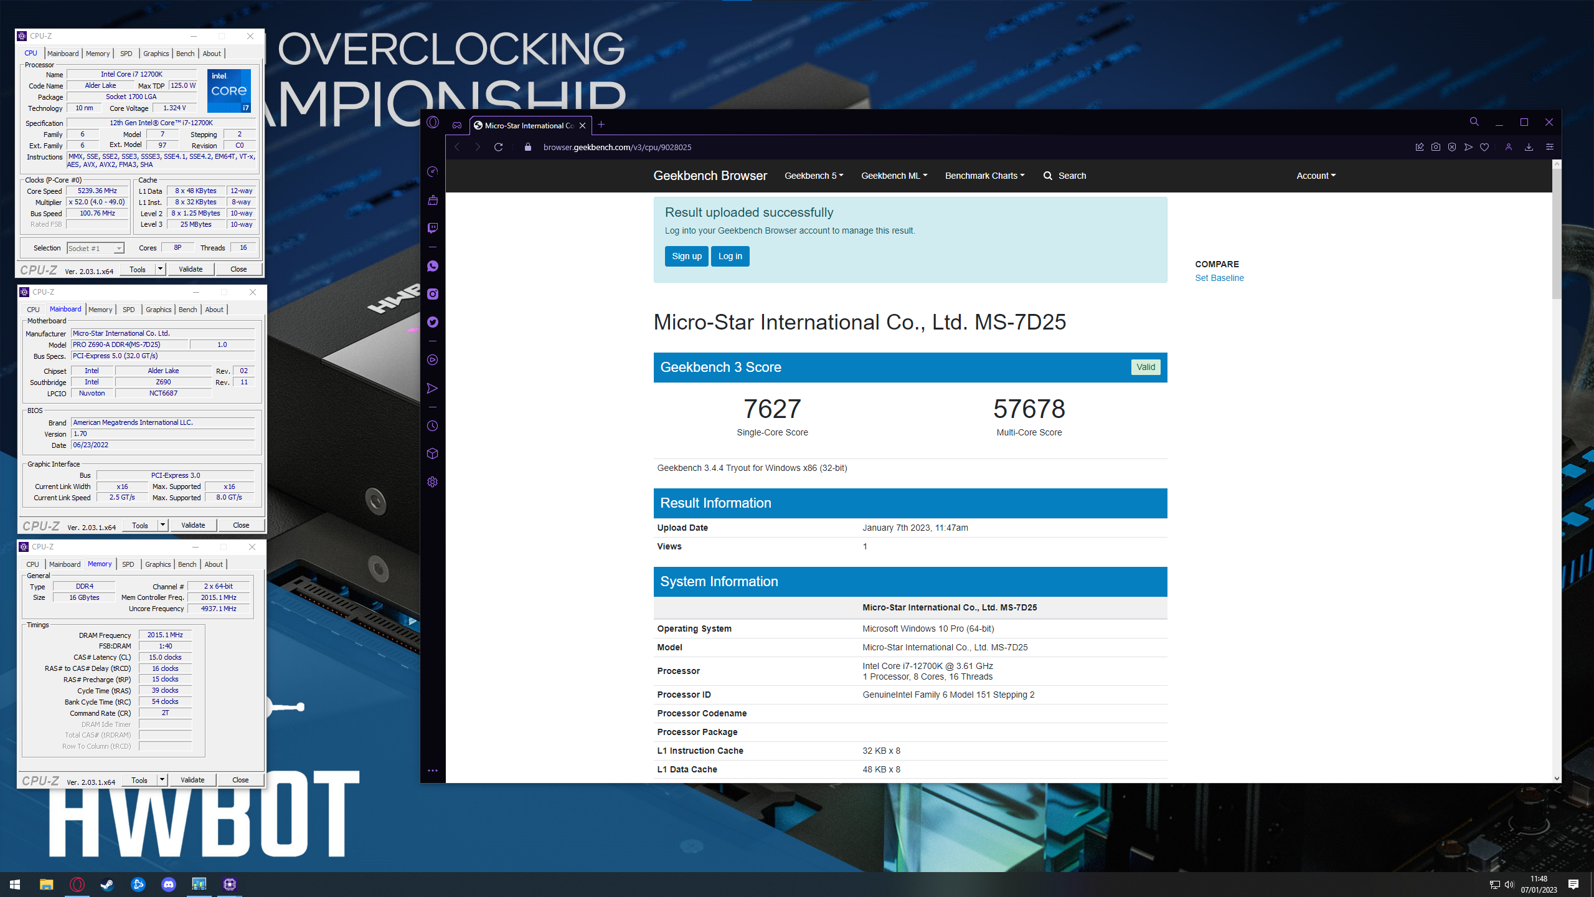
Task: Open About tab in bottom CPU-Z window
Action: click(214, 564)
